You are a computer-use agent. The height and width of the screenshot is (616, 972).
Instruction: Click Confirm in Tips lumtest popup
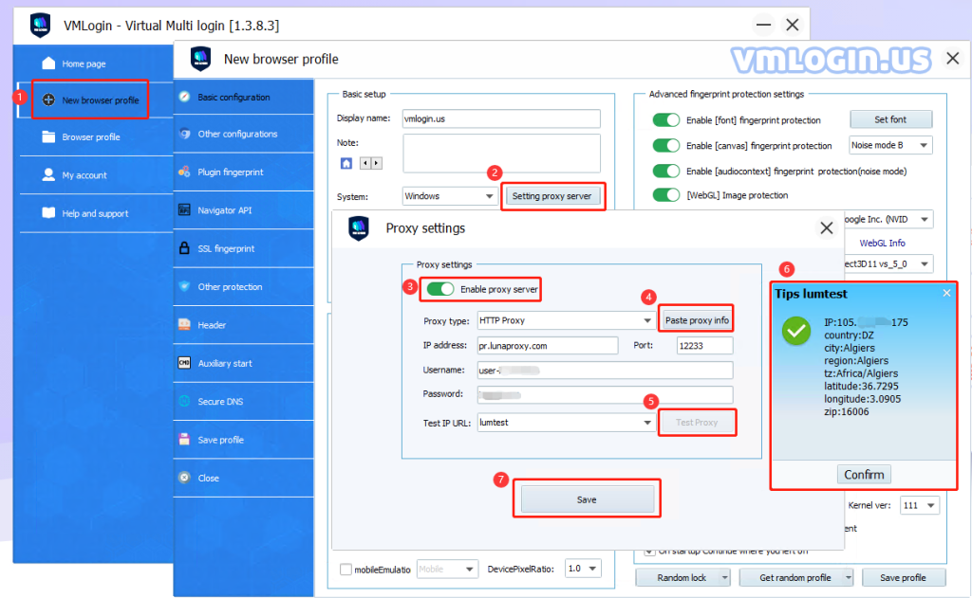pyautogui.click(x=864, y=474)
